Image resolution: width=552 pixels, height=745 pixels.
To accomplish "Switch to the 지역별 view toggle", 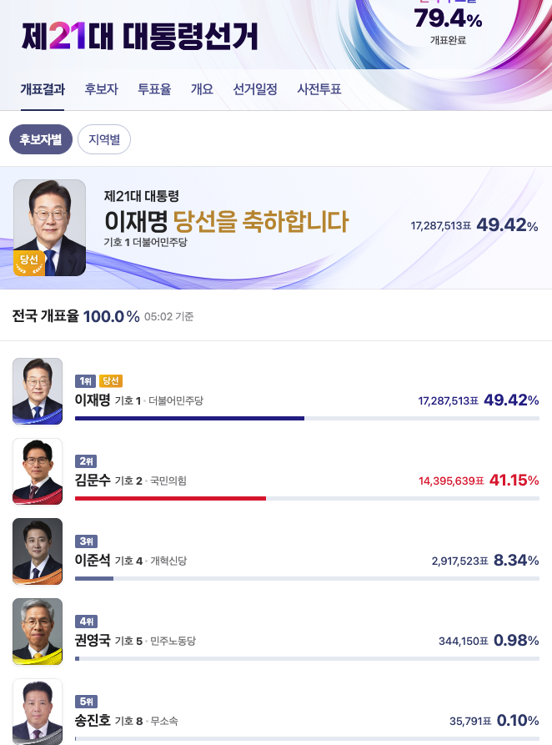I will pyautogui.click(x=104, y=139).
